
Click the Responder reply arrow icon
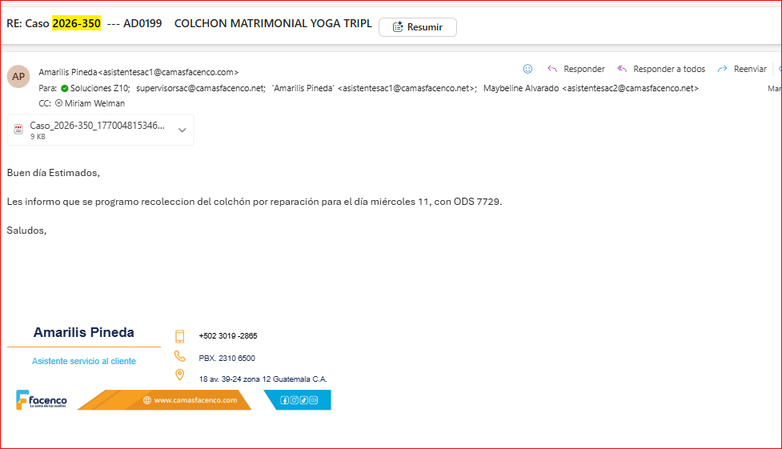coord(552,69)
